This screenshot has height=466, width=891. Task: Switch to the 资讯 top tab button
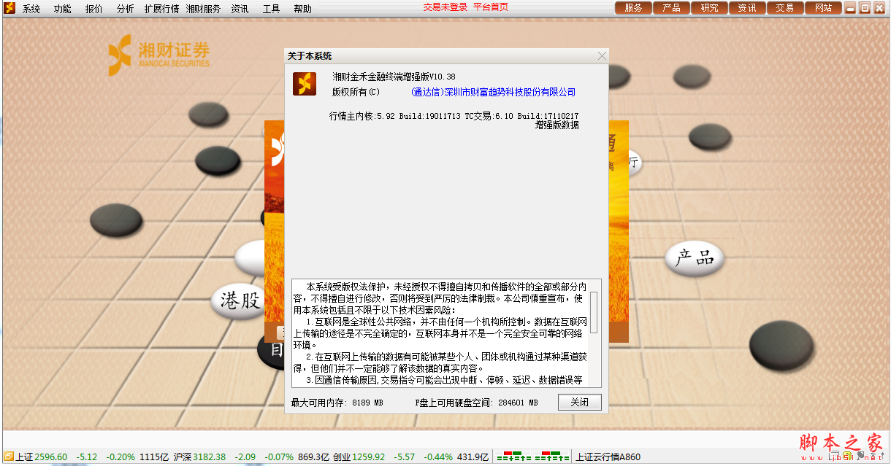coord(747,8)
